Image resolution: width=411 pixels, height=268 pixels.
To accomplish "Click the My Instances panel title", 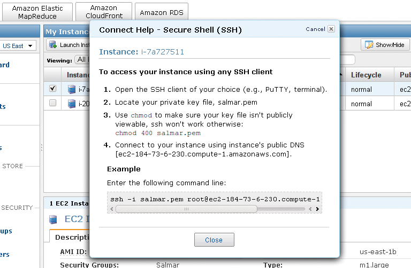I will (x=67, y=31).
